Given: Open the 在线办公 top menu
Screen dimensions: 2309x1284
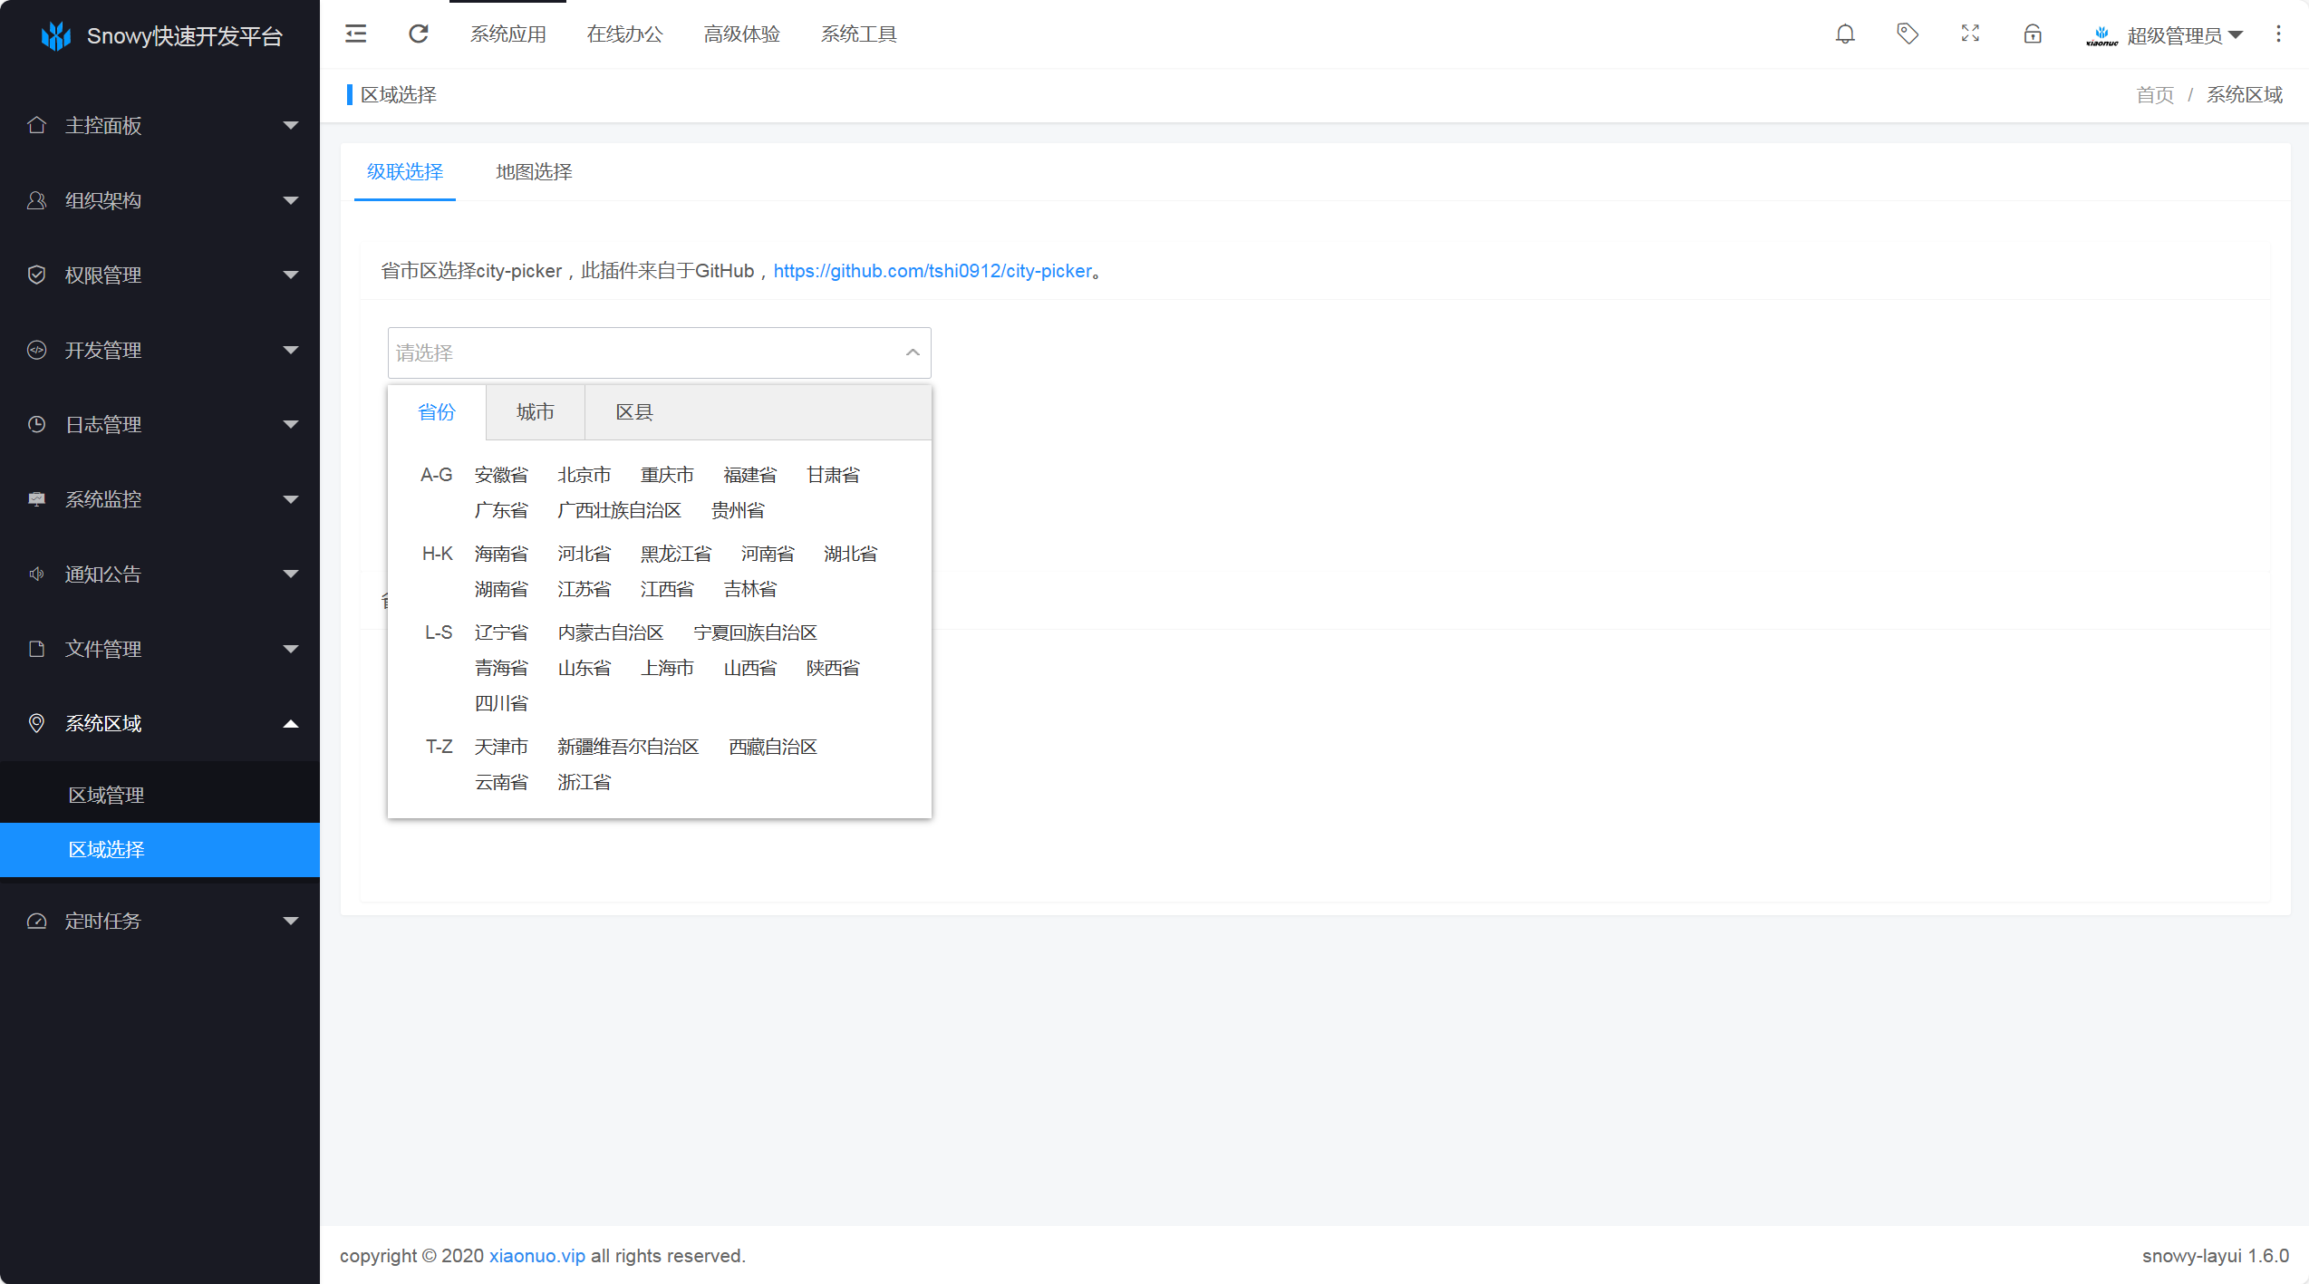Looking at the screenshot, I should tap(624, 34).
